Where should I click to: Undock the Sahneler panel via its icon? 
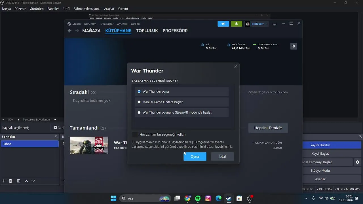pos(56,137)
